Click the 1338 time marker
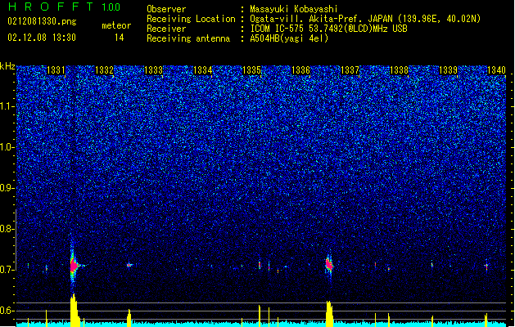515x327 pixels. click(x=399, y=70)
